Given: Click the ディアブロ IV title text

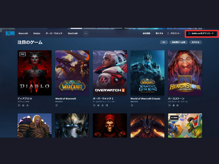Looking at the screenshot, I should click(x=25, y=99).
